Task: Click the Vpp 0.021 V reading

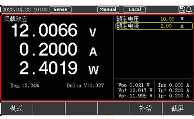Action: tap(134, 85)
